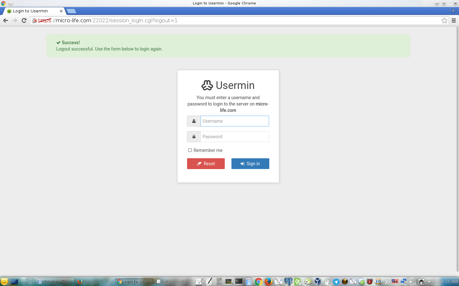Go back using the back arrow
The height and width of the screenshot is (286, 459).
coord(5,20)
